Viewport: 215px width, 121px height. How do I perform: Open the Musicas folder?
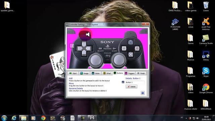190,55
